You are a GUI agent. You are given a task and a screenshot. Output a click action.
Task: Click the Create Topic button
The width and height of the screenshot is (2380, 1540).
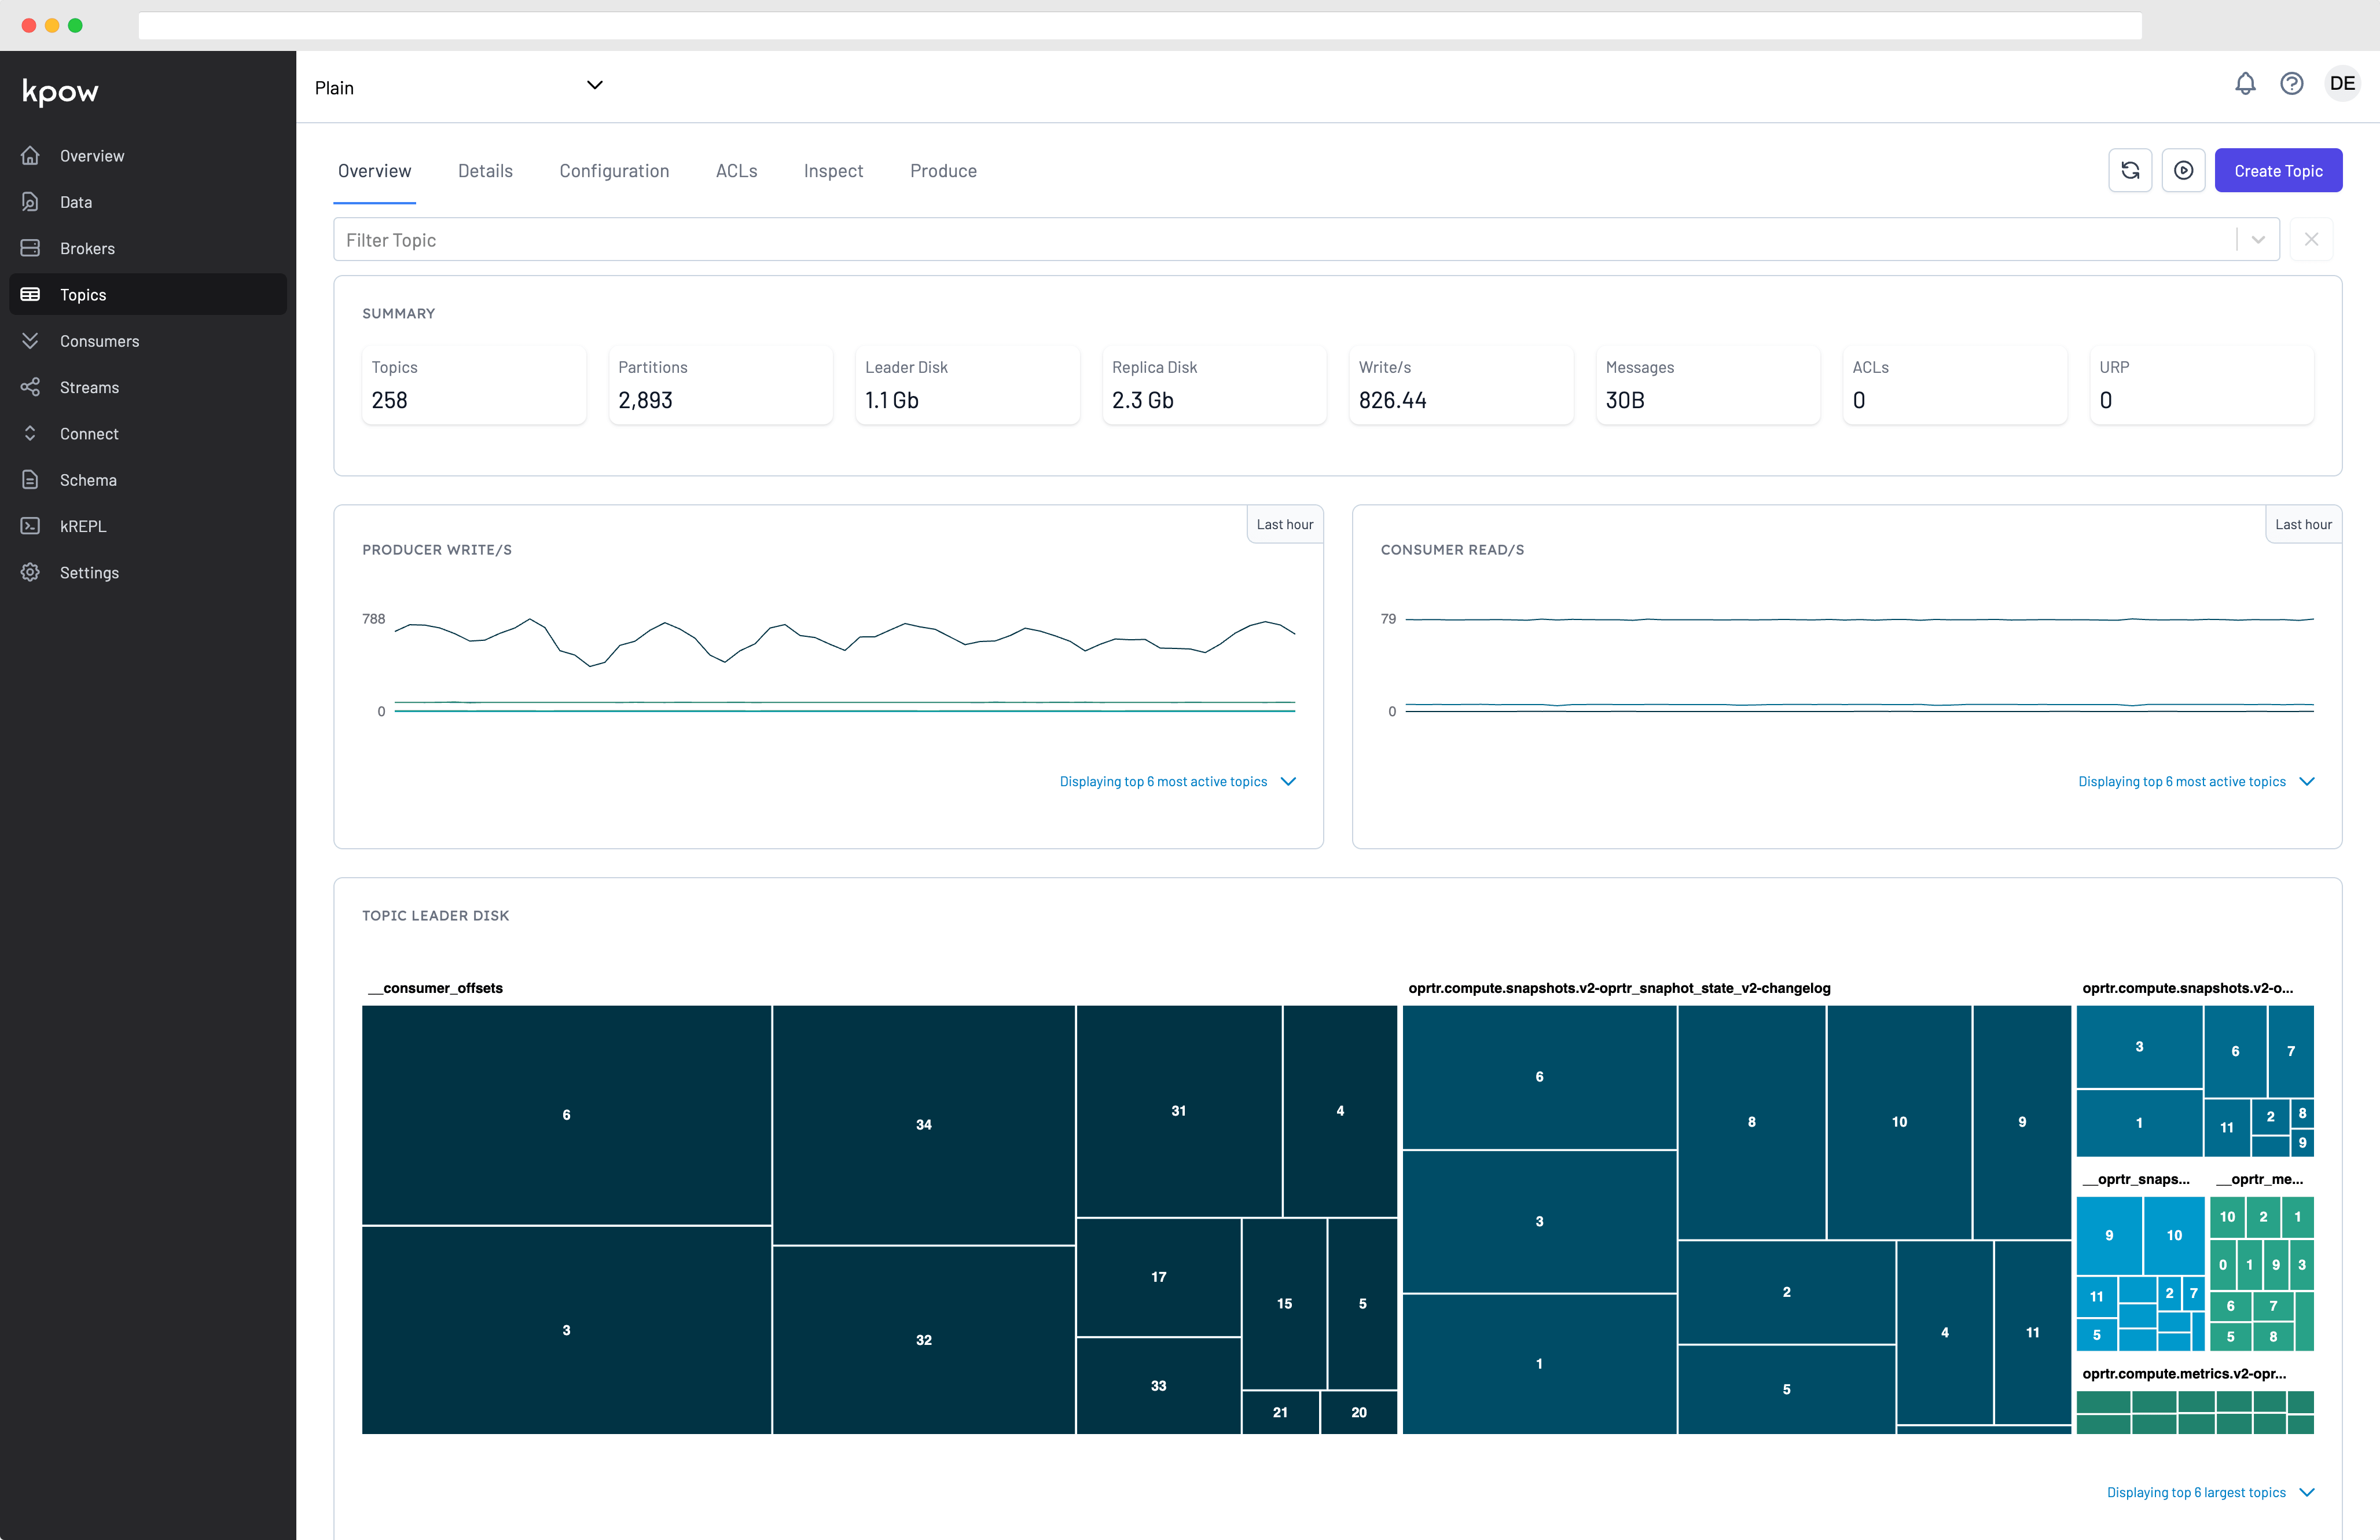(2277, 171)
